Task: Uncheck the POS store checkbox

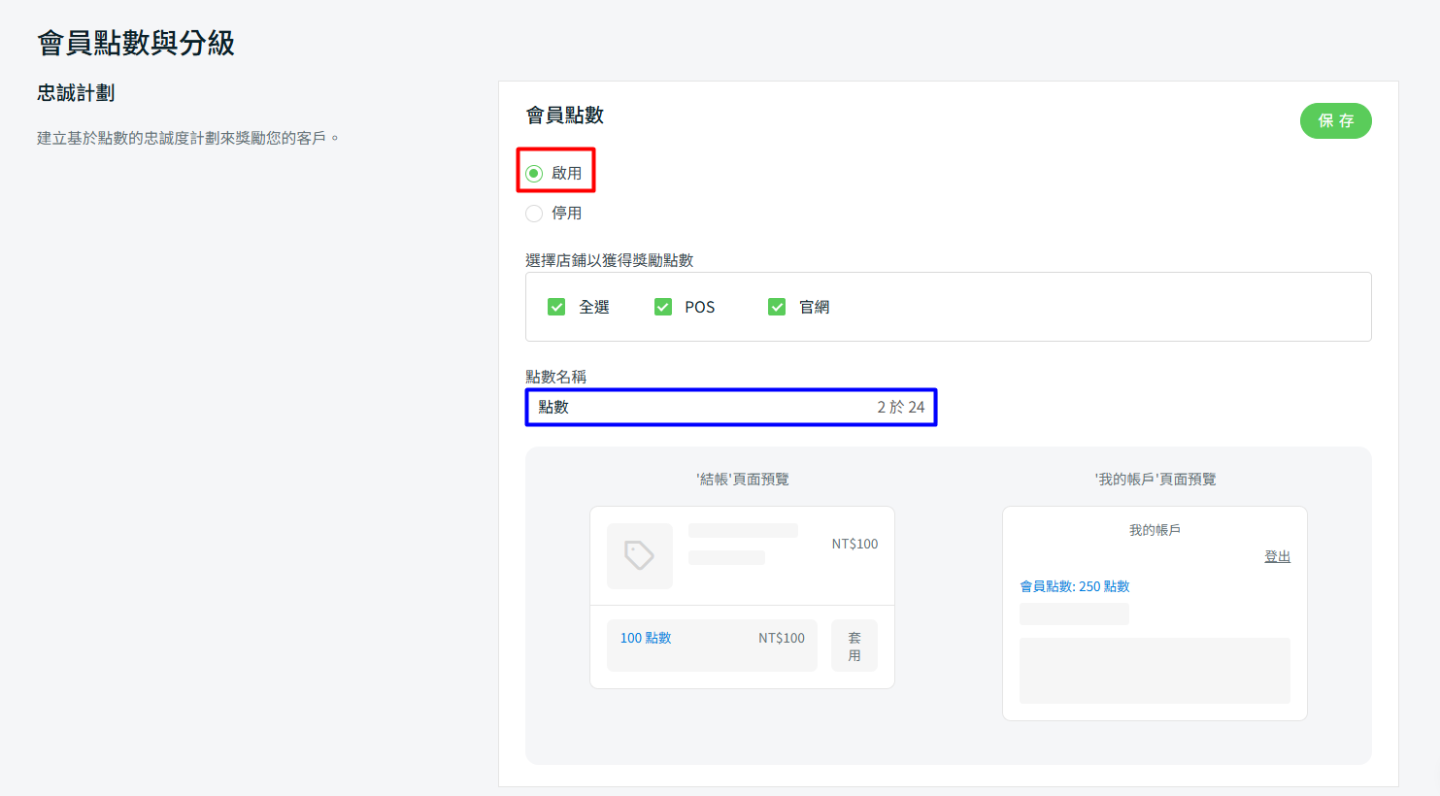Action: 663,307
